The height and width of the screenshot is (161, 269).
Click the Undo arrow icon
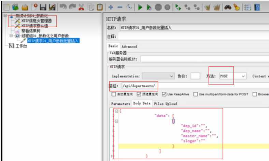[x=63, y=7]
